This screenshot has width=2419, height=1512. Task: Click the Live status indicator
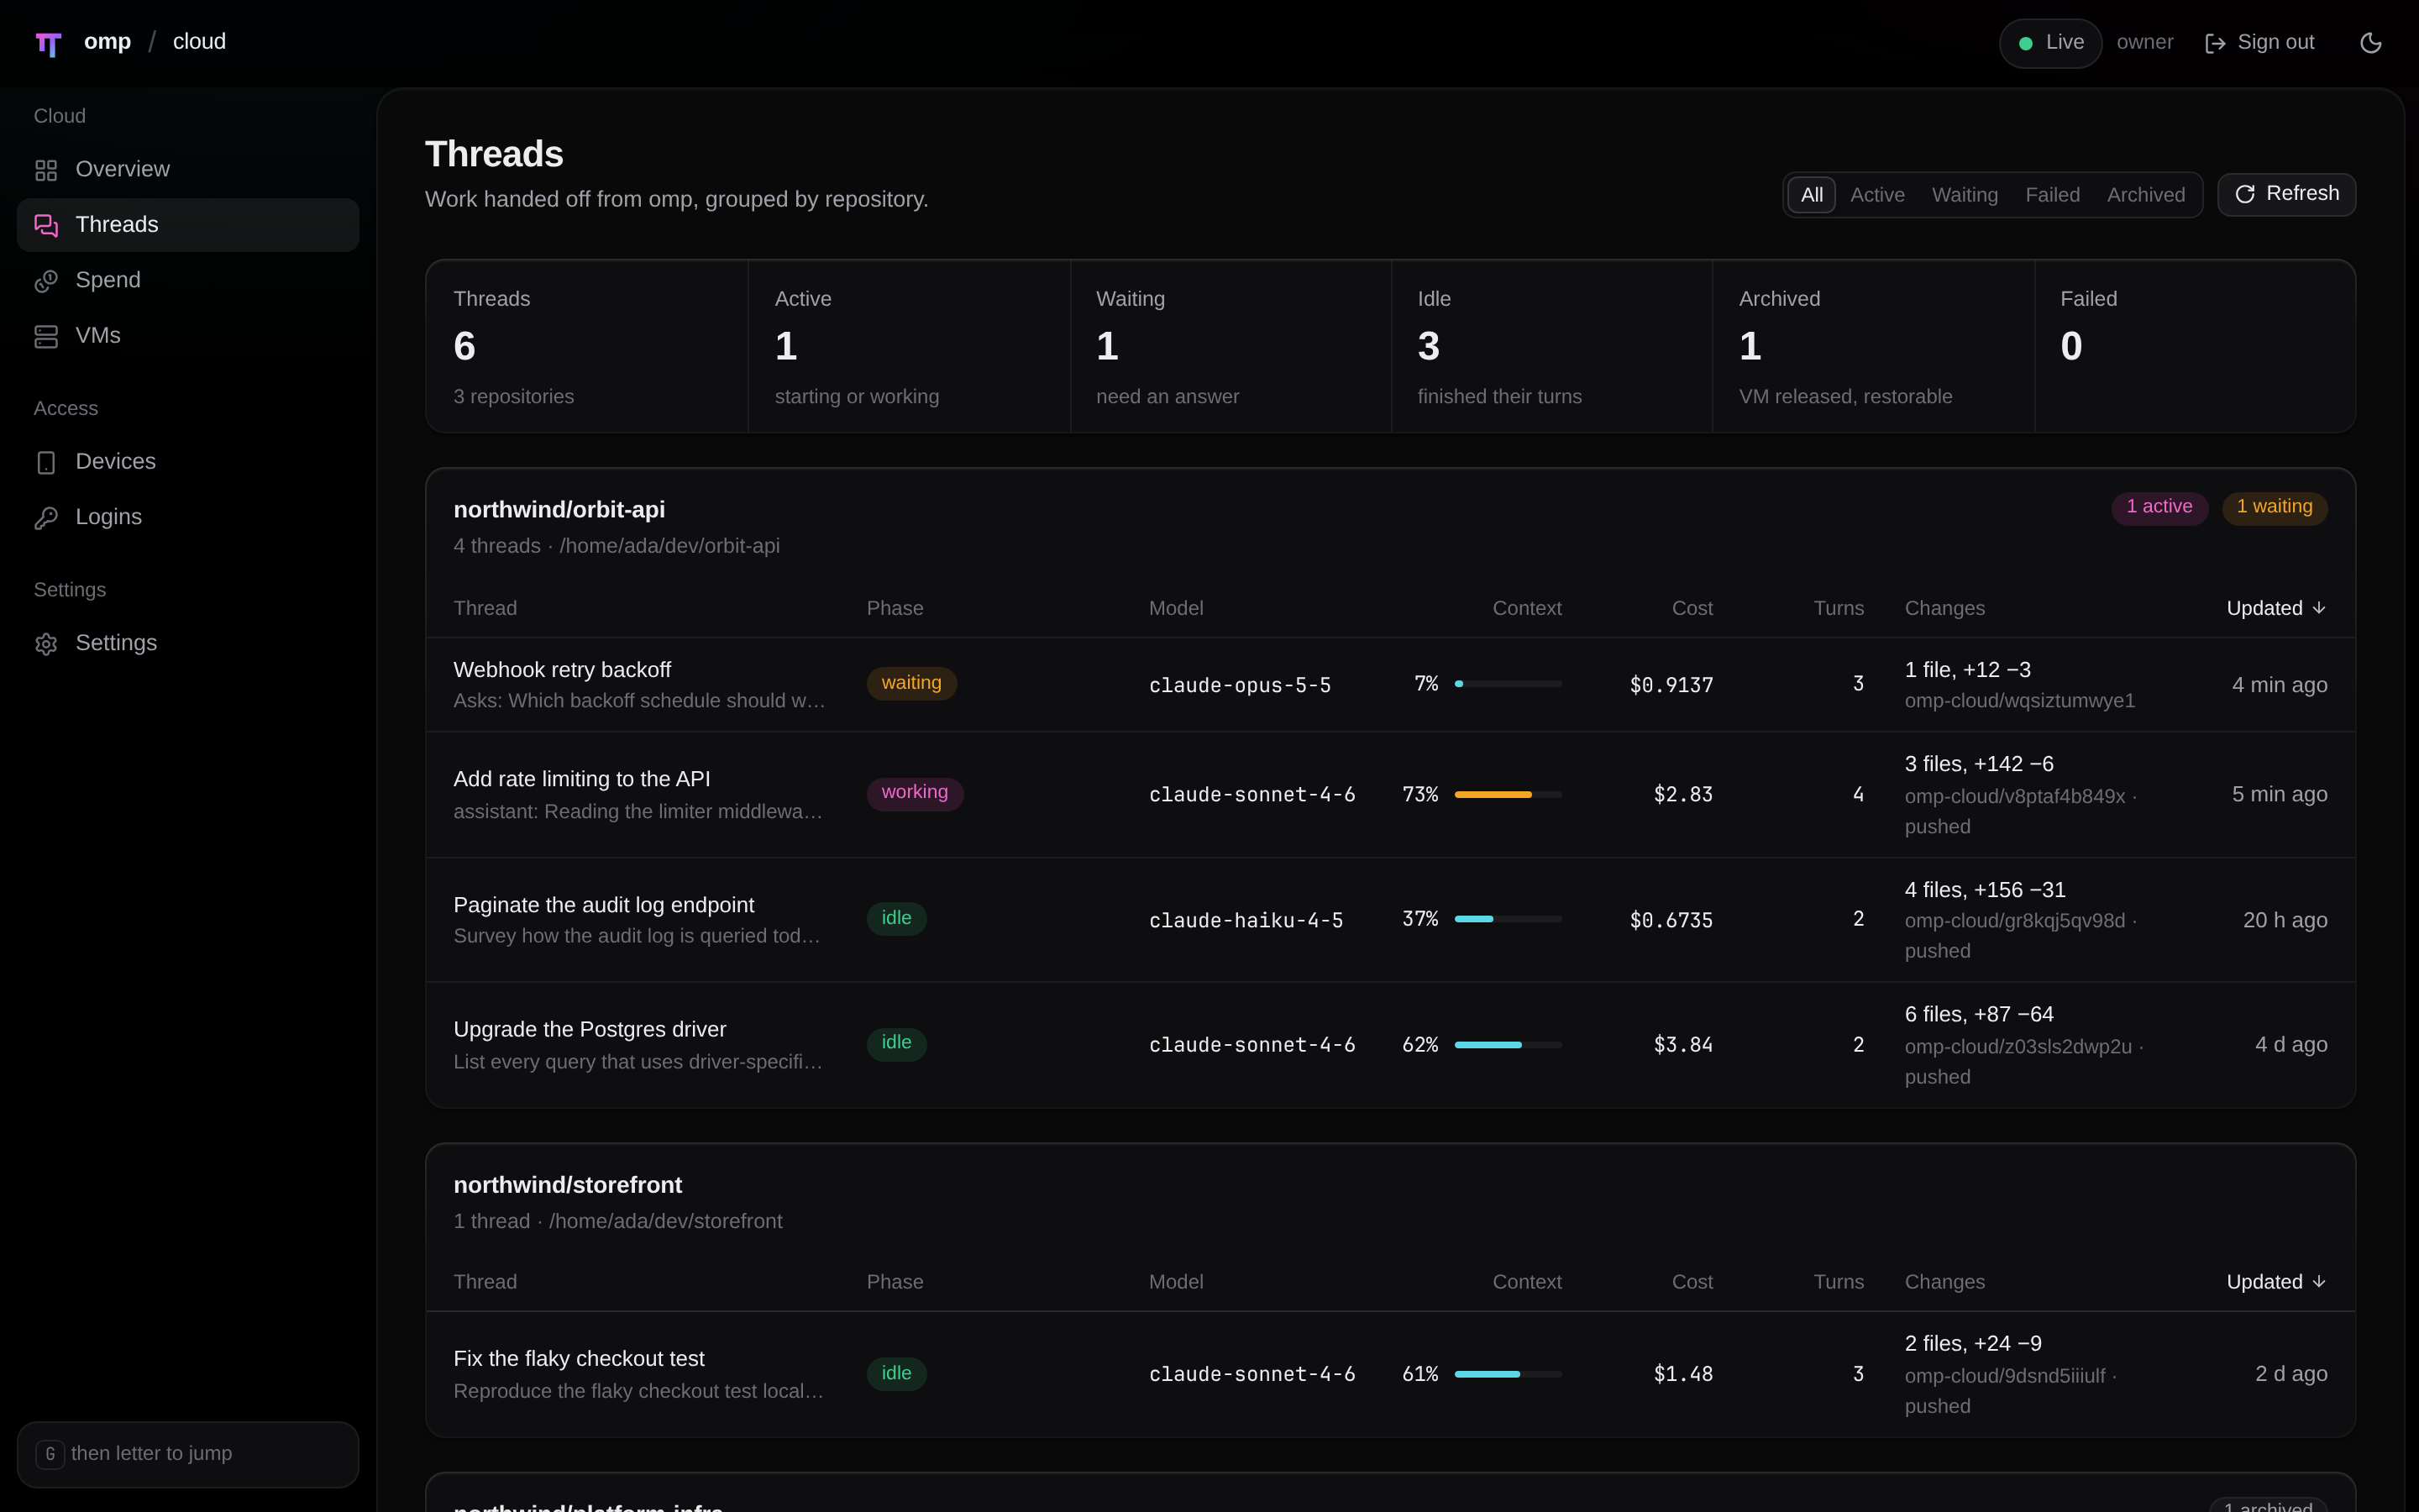click(2050, 43)
